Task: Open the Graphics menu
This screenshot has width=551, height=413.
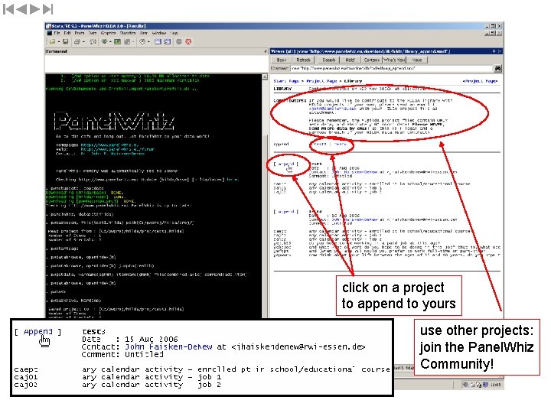Action: pos(108,33)
